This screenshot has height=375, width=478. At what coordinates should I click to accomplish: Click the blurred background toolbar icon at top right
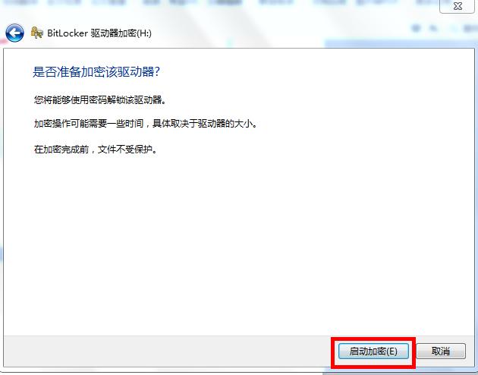click(416, 29)
